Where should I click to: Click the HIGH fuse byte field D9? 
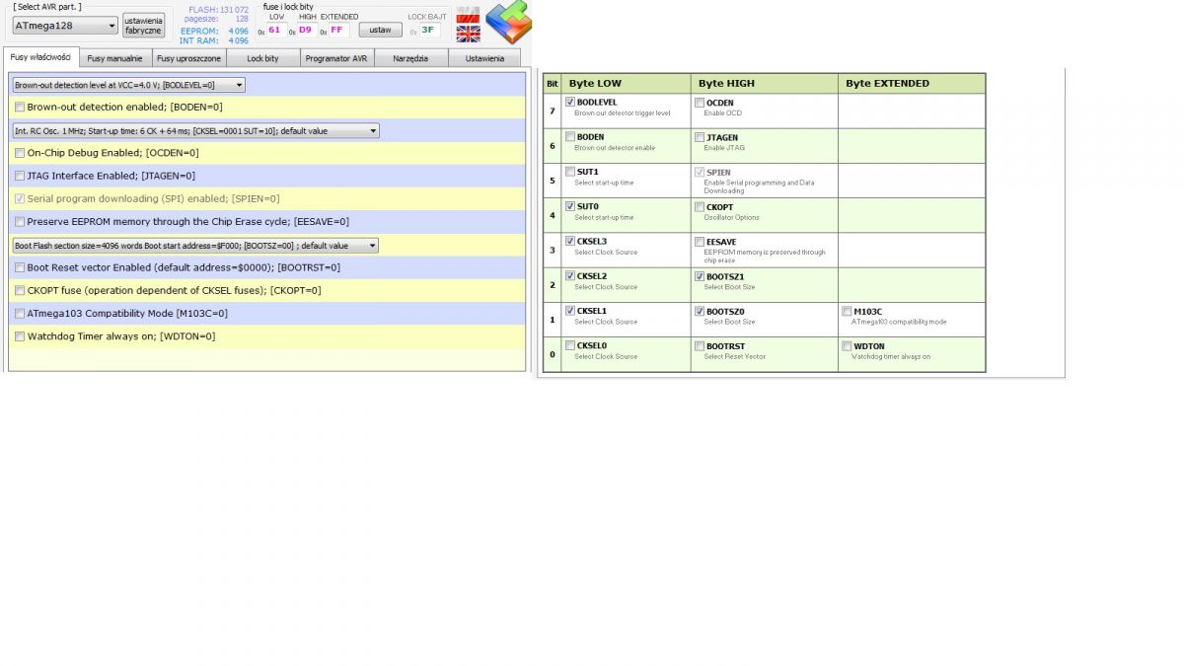[305, 30]
